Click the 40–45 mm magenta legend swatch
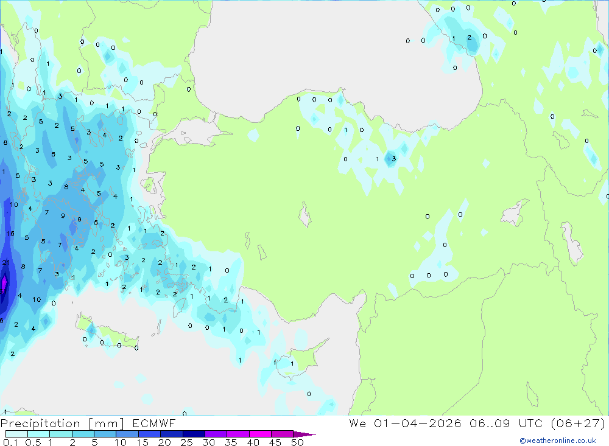The image size is (609, 446). [x=260, y=434]
